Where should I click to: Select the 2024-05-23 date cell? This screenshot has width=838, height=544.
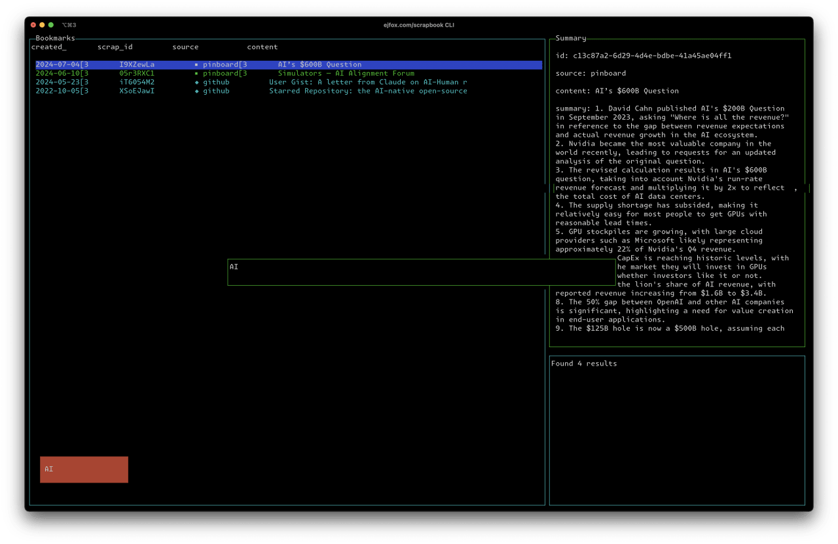tap(62, 82)
